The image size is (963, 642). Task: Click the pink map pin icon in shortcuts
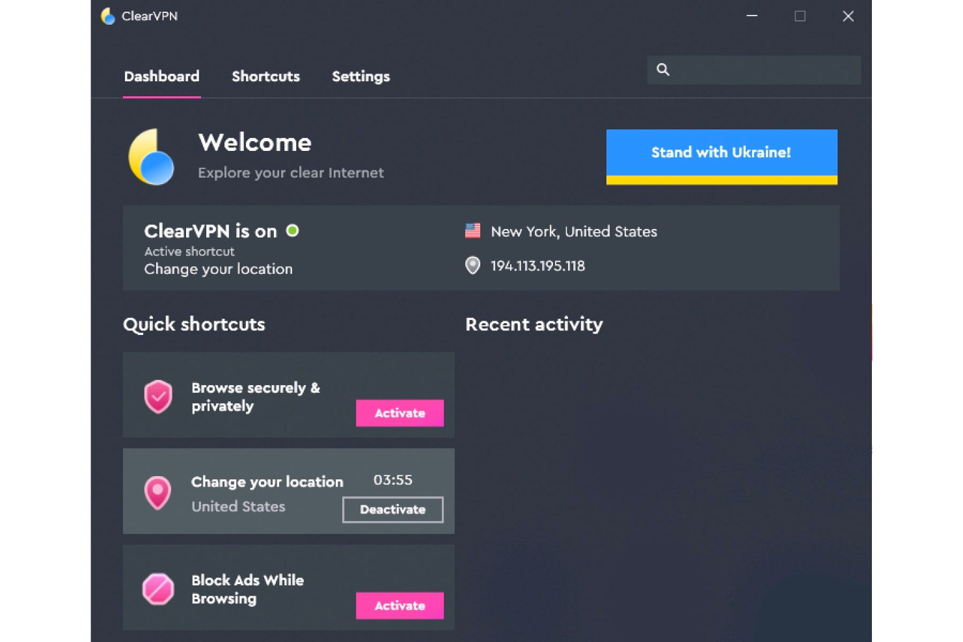click(x=157, y=493)
